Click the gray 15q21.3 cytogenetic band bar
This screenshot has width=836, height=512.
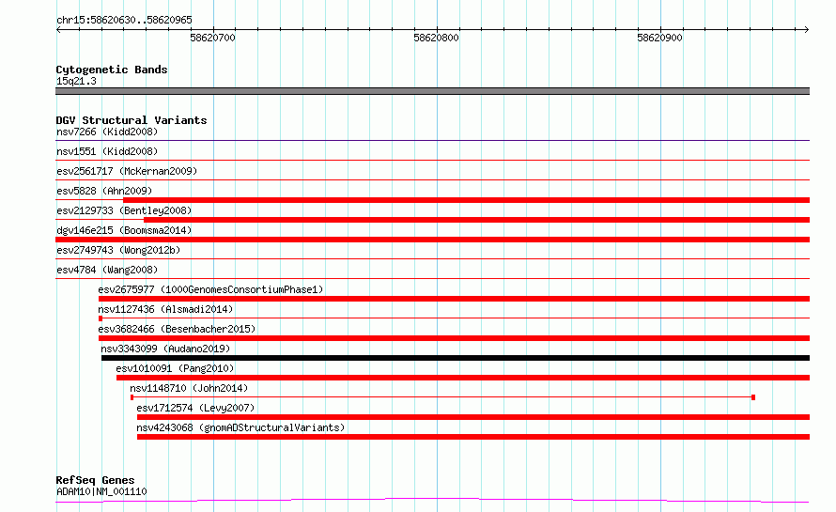coord(432,91)
